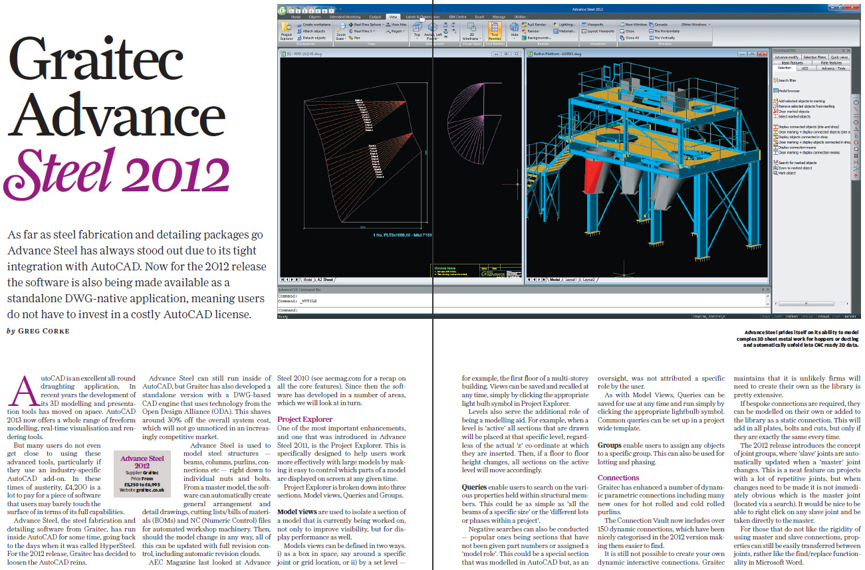
Task: Click Cascade in the Window group
Action: pos(660,24)
